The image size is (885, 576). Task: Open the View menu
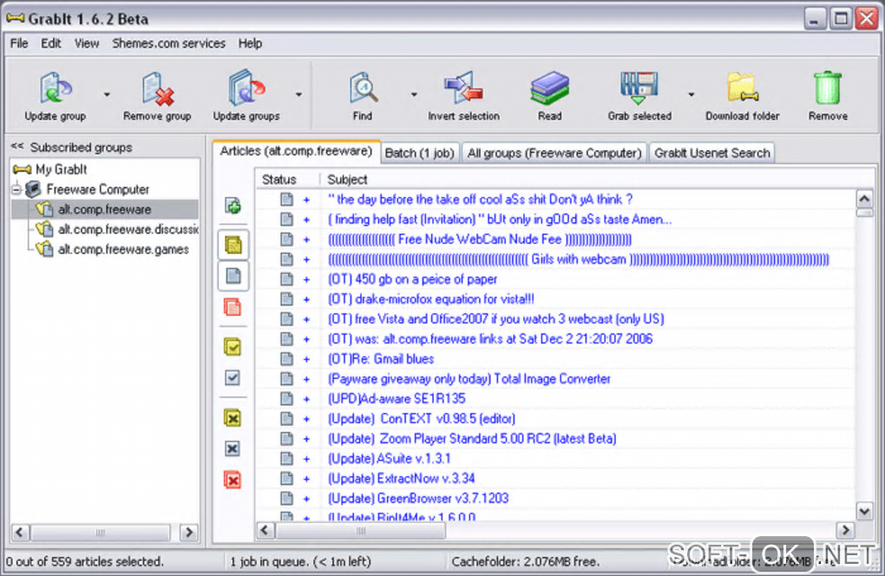[x=87, y=43]
